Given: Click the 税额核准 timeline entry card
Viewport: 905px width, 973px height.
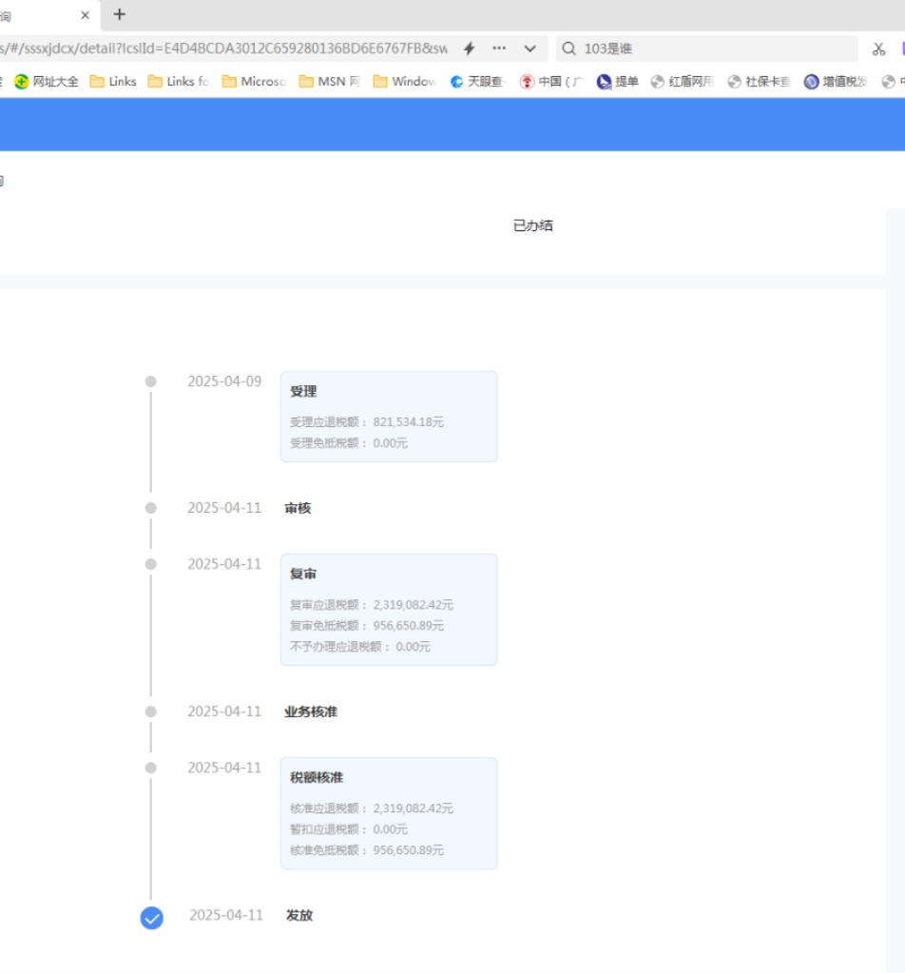Looking at the screenshot, I should pyautogui.click(x=388, y=813).
